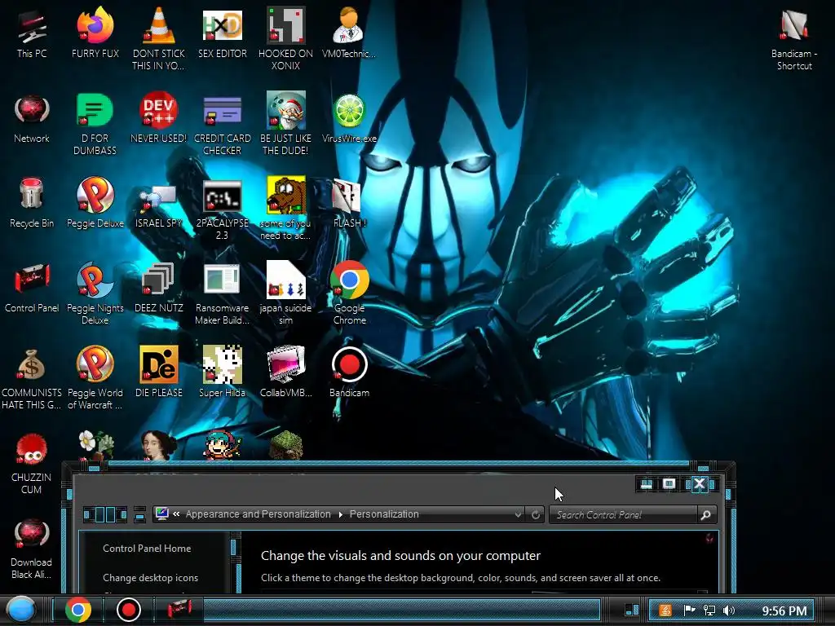Open This PC desktop icon
Viewport: 835px width, 626px height.
click(x=32, y=33)
